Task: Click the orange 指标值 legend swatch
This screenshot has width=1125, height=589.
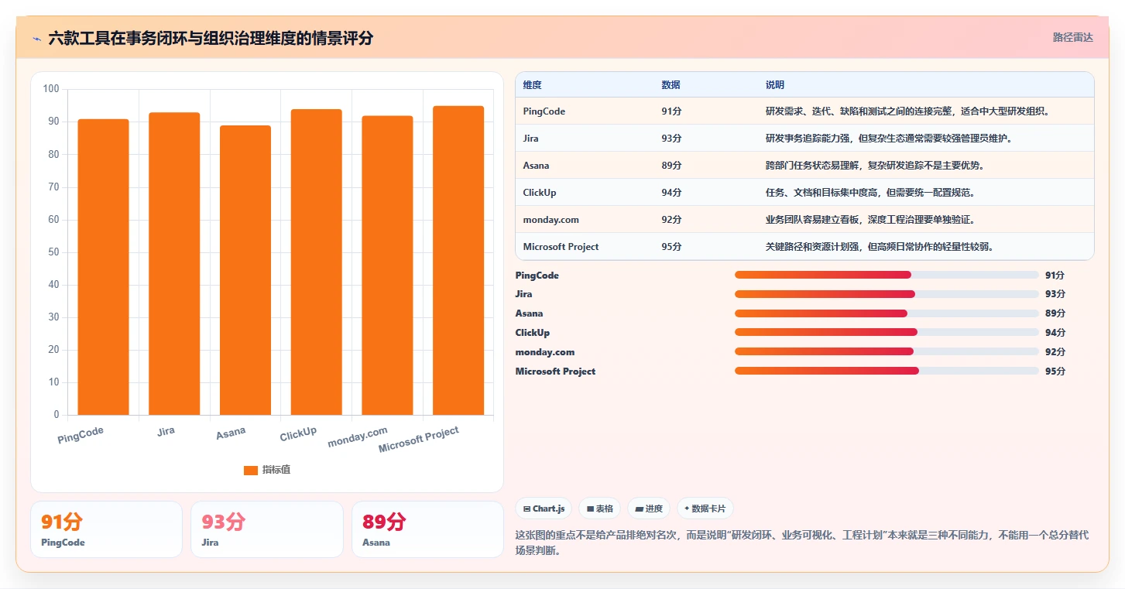Action: [x=250, y=470]
